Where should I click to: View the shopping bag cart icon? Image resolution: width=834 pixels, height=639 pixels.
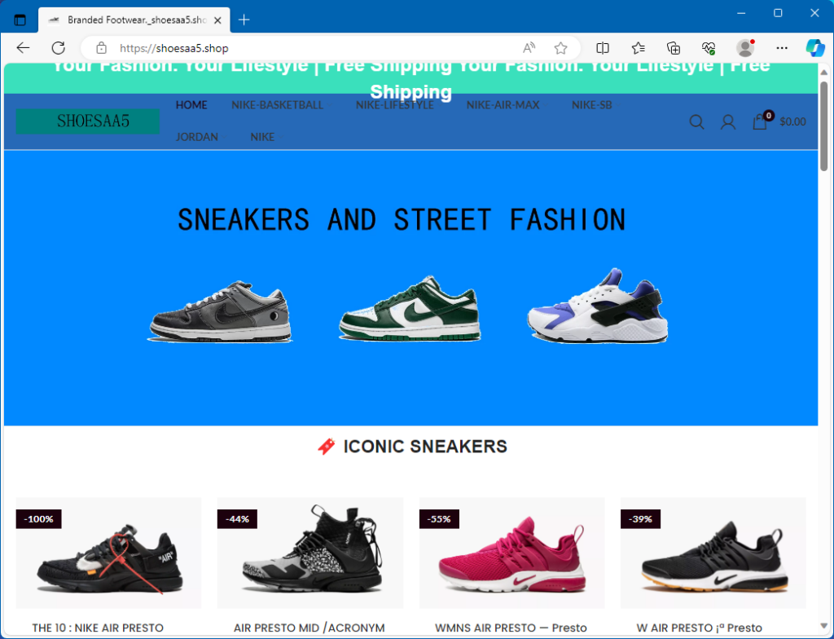(759, 122)
